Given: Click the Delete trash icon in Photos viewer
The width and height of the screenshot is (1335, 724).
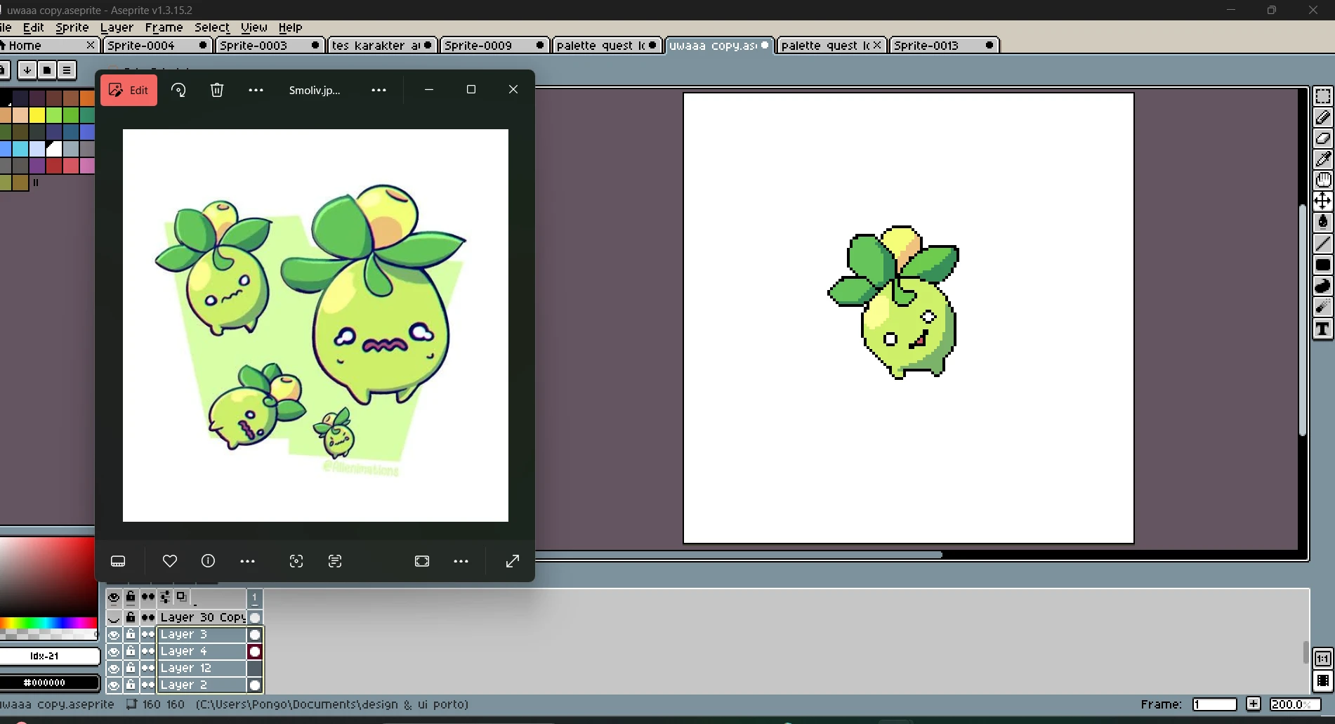Looking at the screenshot, I should pos(217,90).
